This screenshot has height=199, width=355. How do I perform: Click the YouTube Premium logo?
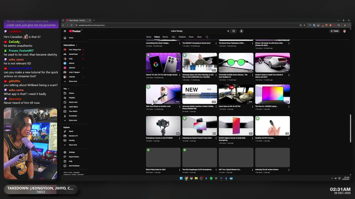[x=75, y=31]
